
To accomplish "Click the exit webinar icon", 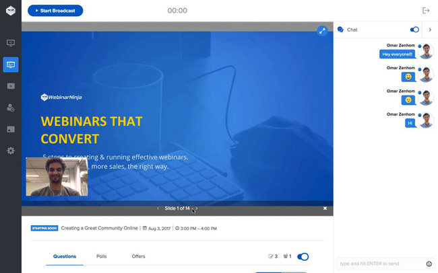I will pyautogui.click(x=426, y=11).
